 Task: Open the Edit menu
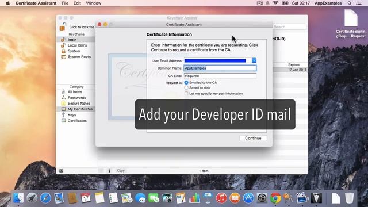point(77,3)
